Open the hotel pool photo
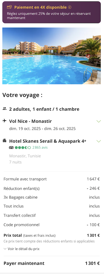Screen dimensions: 104x274 [51, 56]
